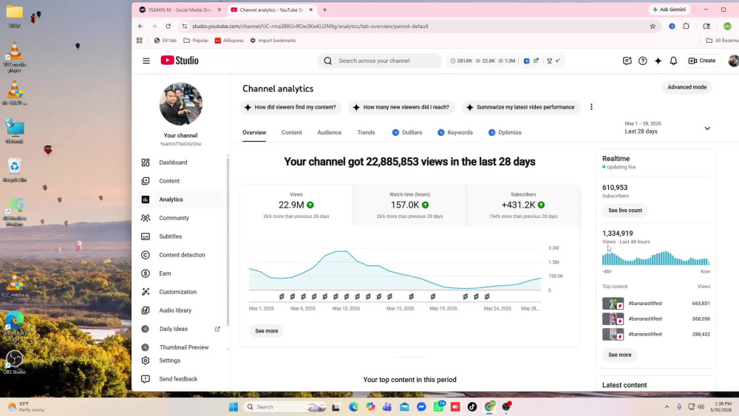Click the sparkle Ask icon in header

tap(658, 61)
